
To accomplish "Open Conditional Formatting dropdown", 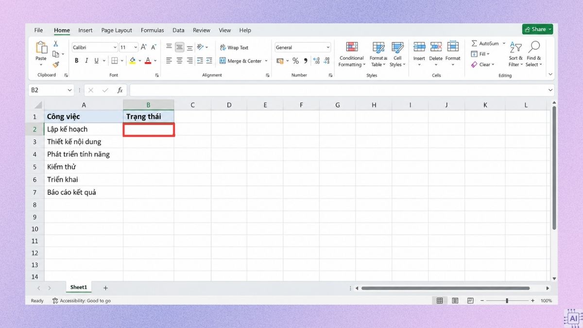I will pyautogui.click(x=352, y=54).
